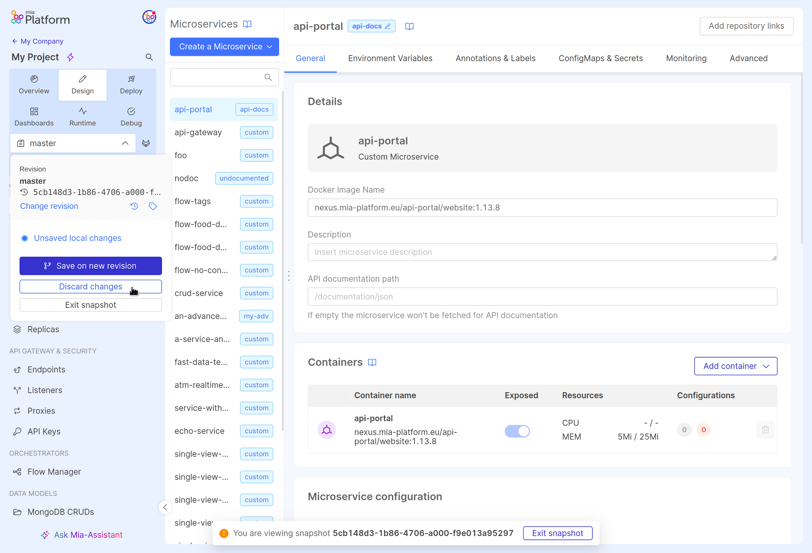Open the Debug section
Screen dimensions: 812x553
click(131, 117)
